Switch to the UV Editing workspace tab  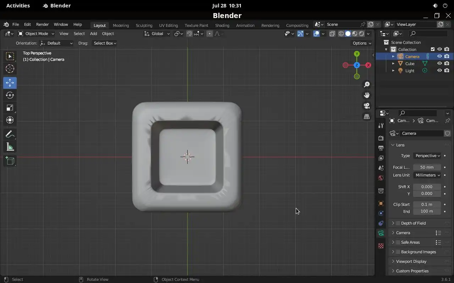[168, 25]
